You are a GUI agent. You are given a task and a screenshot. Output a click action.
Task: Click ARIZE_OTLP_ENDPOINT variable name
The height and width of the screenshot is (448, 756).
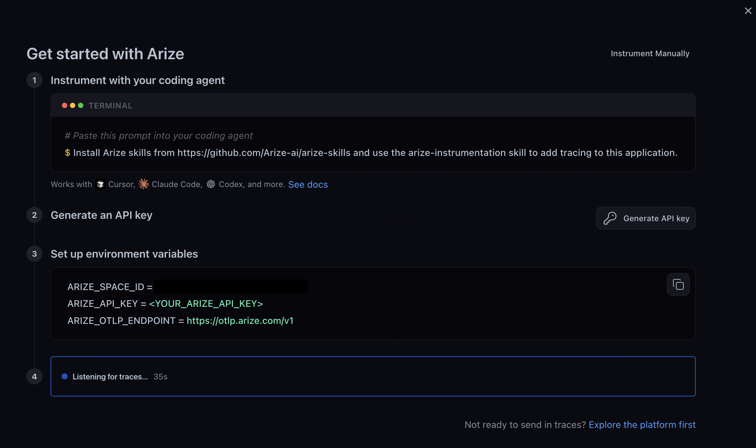click(x=121, y=321)
